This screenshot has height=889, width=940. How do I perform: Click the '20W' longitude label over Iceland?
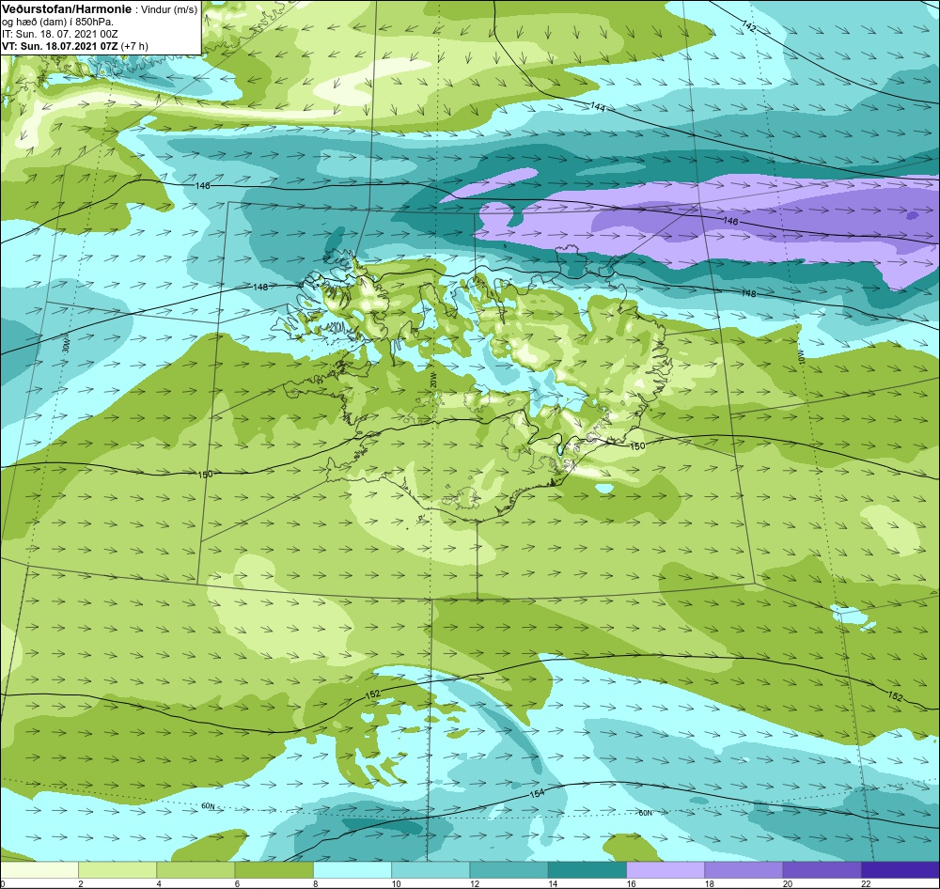(433, 380)
